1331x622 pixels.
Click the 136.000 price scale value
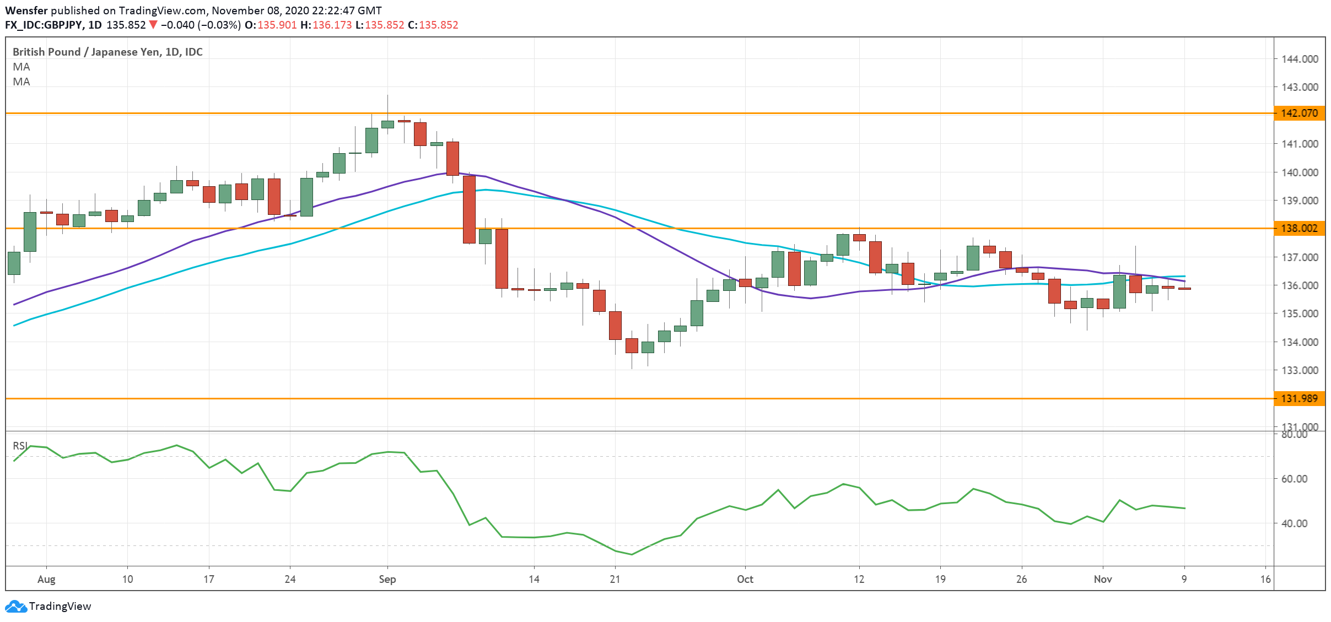tap(1300, 286)
